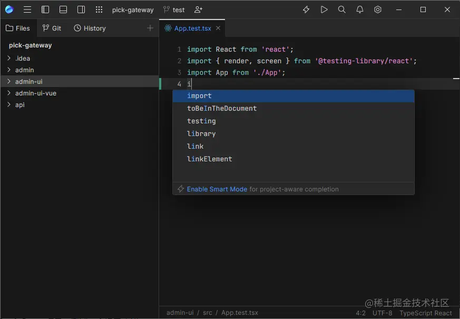Open the tools grid icon
This screenshot has height=319, width=460.
pos(99,9)
